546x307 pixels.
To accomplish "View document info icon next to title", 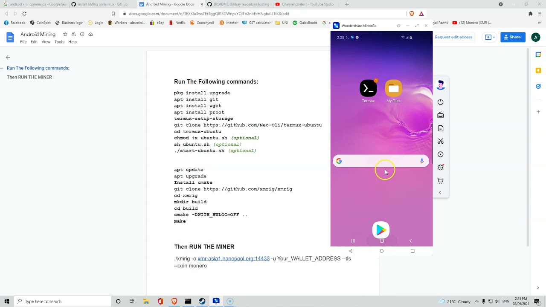I will (x=82, y=34).
